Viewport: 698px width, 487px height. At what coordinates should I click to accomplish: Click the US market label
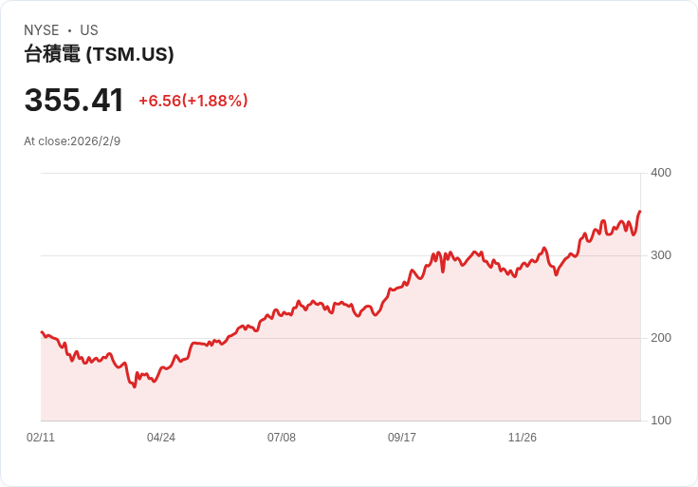[x=89, y=30]
